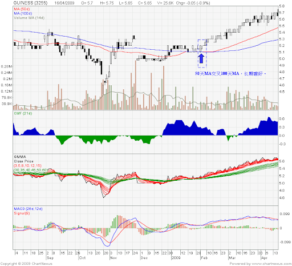Click the Feb month label on time axis
Screen dimensions: 292x266
pos(204,258)
